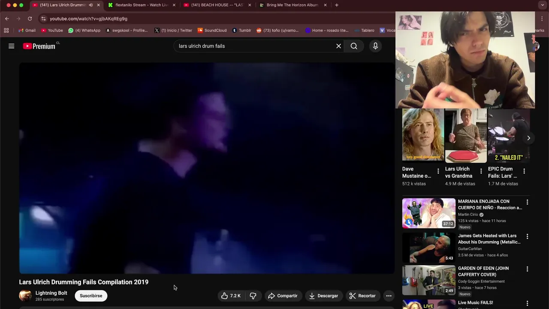Screen dimensions: 549x309
Task: Open GARDEN OF EDEN video thumbnail
Action: [x=429, y=280]
